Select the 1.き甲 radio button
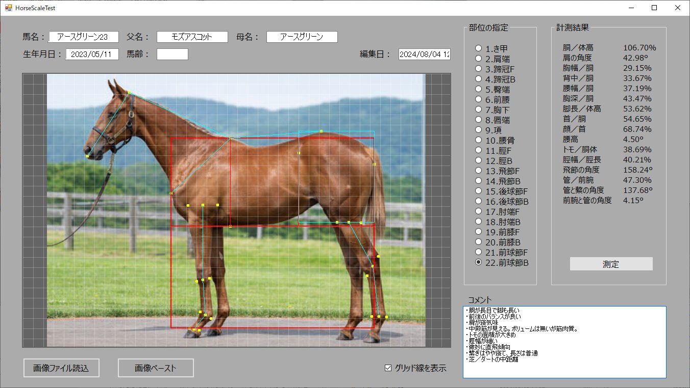690x388 pixels. tap(478, 48)
